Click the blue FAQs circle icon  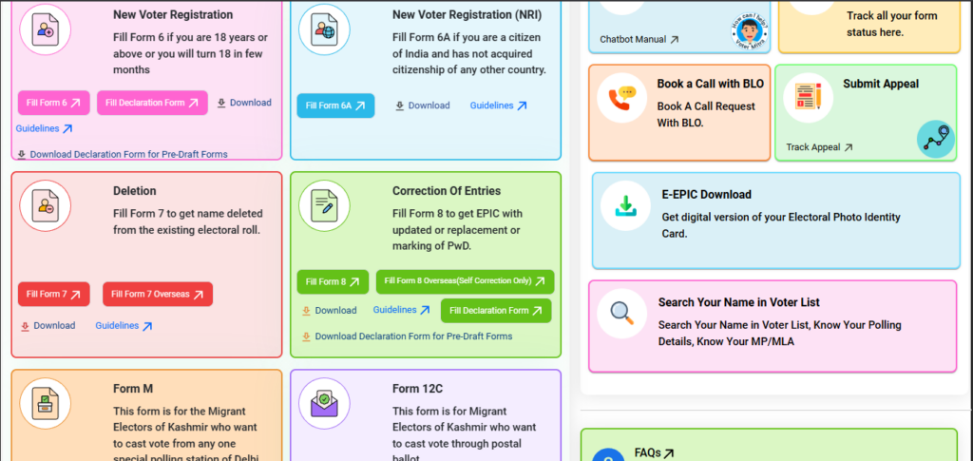[x=608, y=455]
